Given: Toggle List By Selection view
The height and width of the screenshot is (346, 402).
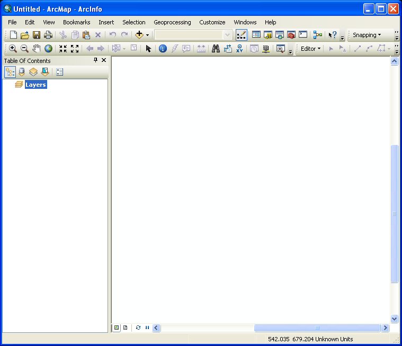Looking at the screenshot, I should pyautogui.click(x=45, y=72).
